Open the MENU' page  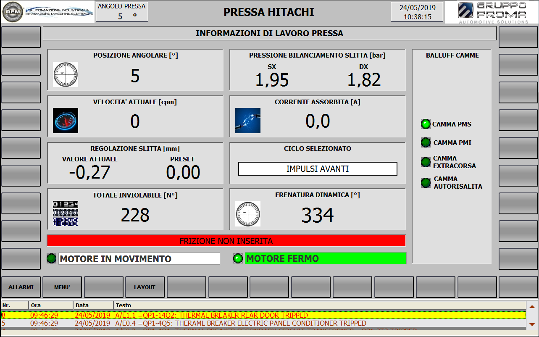click(x=62, y=287)
